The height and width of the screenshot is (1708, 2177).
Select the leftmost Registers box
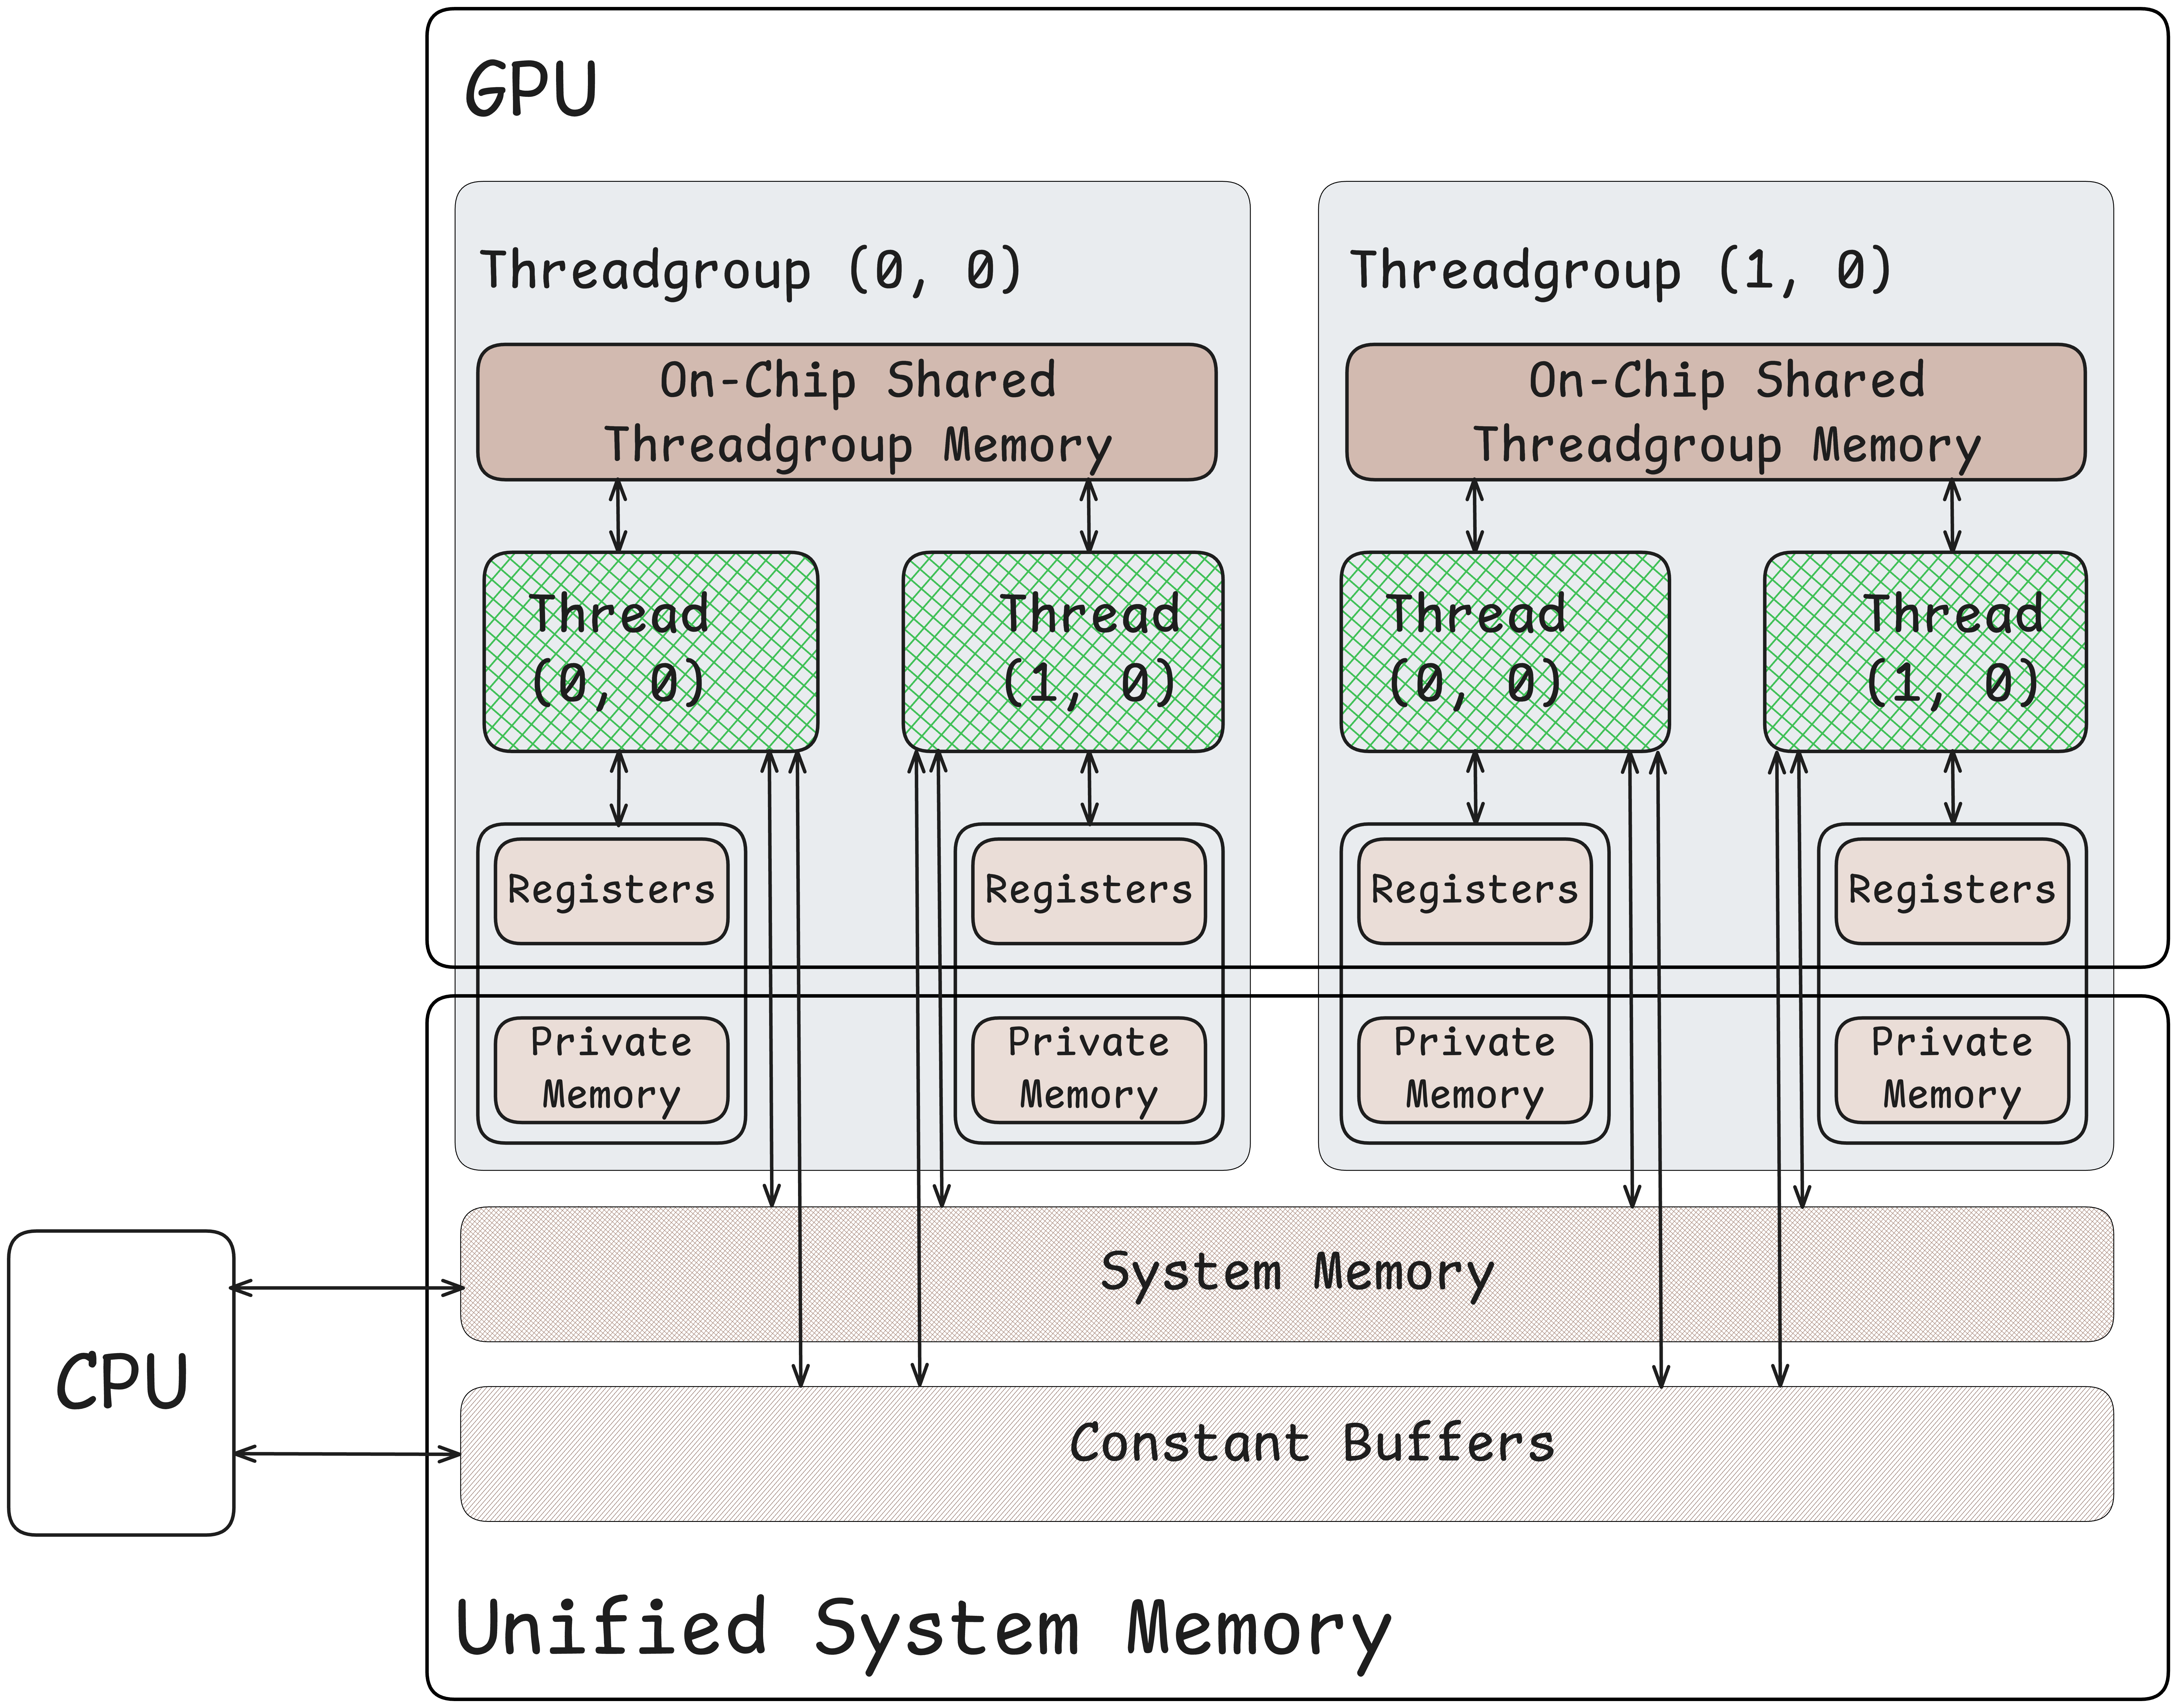611,890
